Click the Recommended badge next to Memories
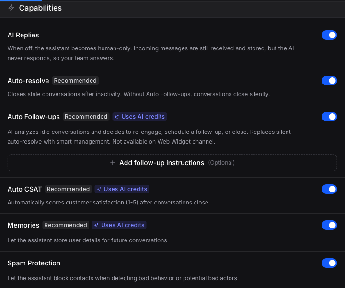 pyautogui.click(x=66, y=225)
